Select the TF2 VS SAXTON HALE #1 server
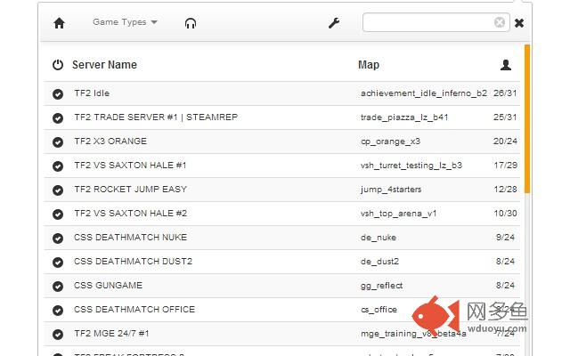Image resolution: width=570 pixels, height=356 pixels. tap(130, 166)
